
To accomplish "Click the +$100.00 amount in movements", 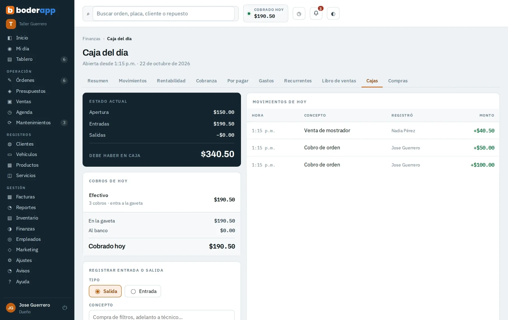I will click(x=482, y=165).
